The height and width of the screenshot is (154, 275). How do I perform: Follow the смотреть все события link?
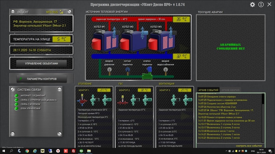(249, 146)
